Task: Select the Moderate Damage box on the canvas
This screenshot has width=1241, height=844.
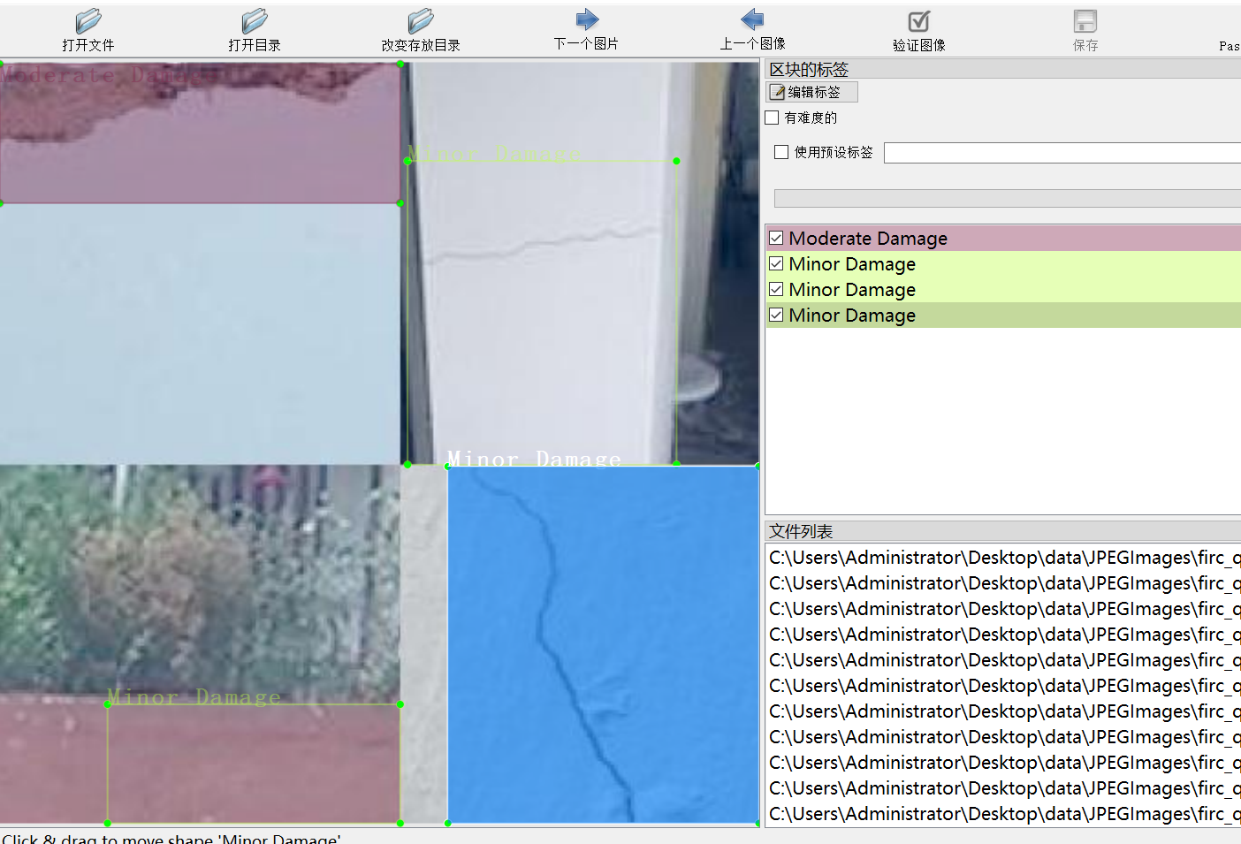Action: tap(200, 133)
